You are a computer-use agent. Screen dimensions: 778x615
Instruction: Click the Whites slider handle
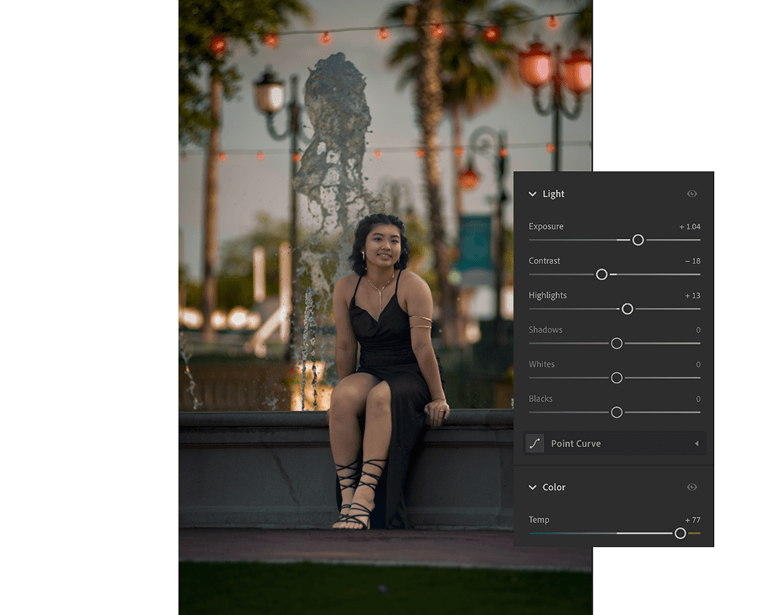coord(615,377)
